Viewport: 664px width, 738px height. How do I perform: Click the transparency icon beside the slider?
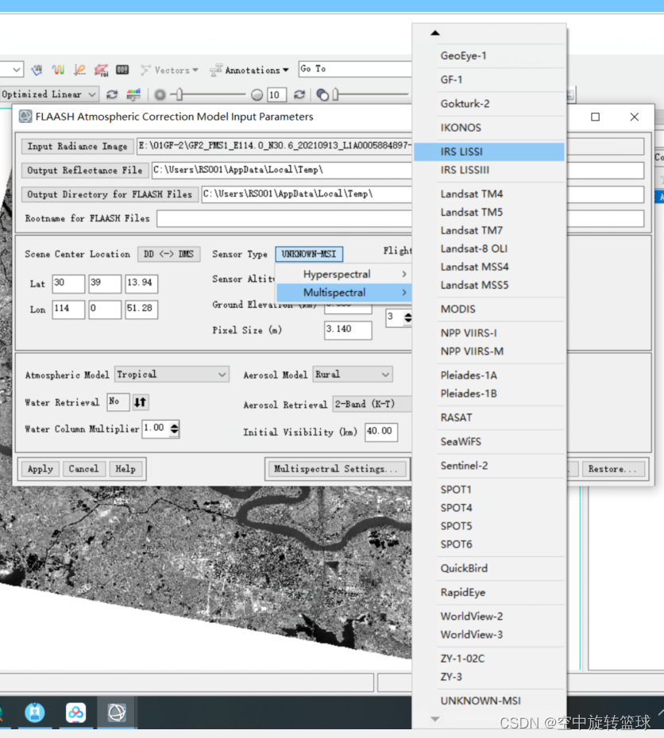tap(322, 94)
